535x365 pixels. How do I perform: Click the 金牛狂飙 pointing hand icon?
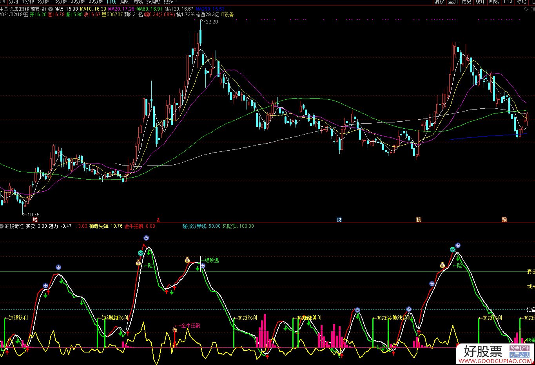175,329
